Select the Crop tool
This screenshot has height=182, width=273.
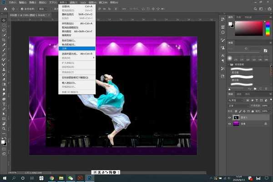click(x=4, y=40)
